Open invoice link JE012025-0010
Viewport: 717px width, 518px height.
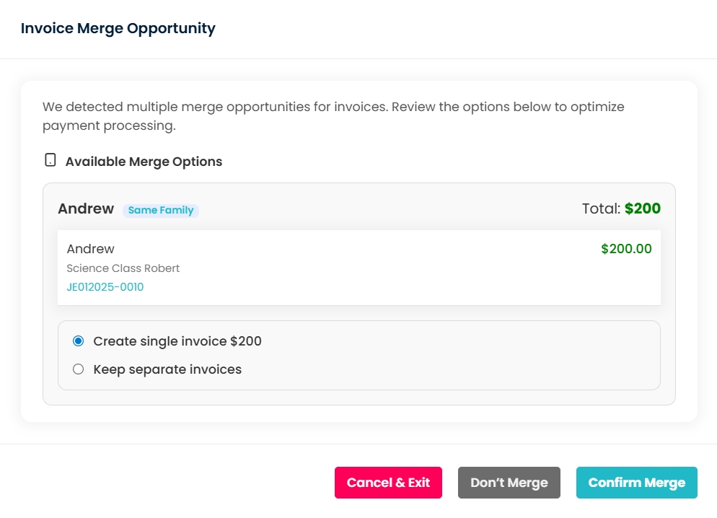[x=105, y=287]
